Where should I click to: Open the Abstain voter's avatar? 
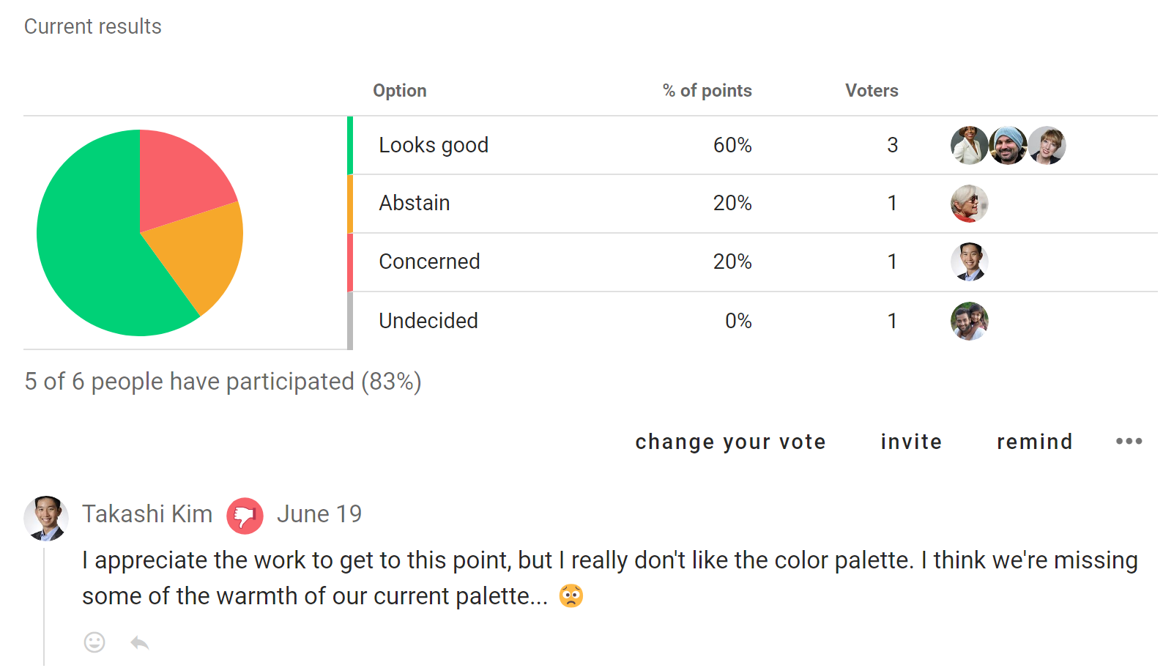click(969, 204)
